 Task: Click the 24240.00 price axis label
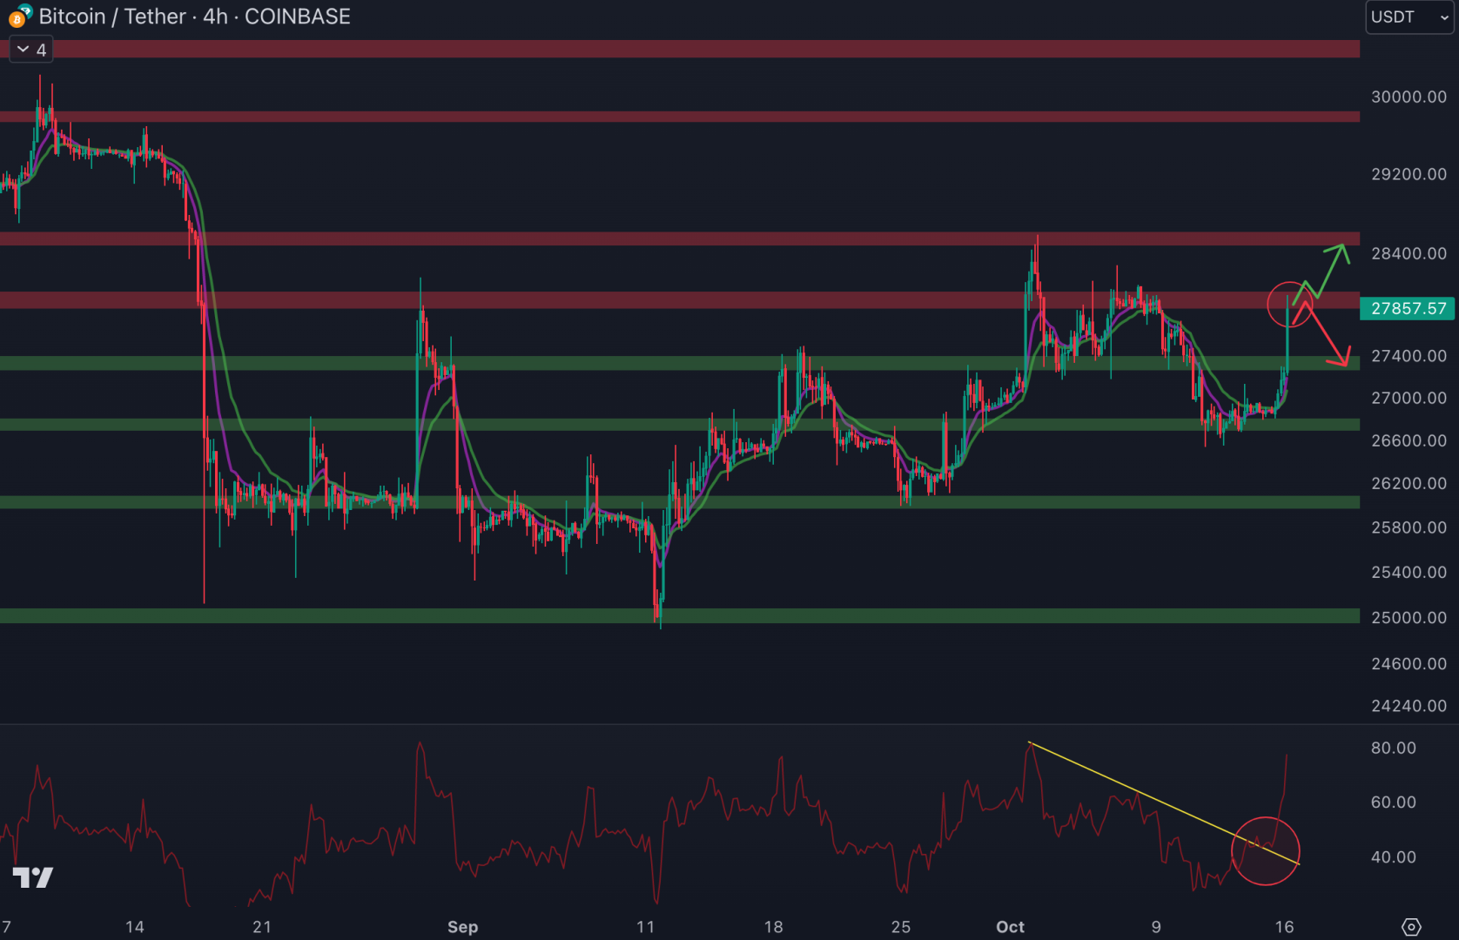point(1409,706)
